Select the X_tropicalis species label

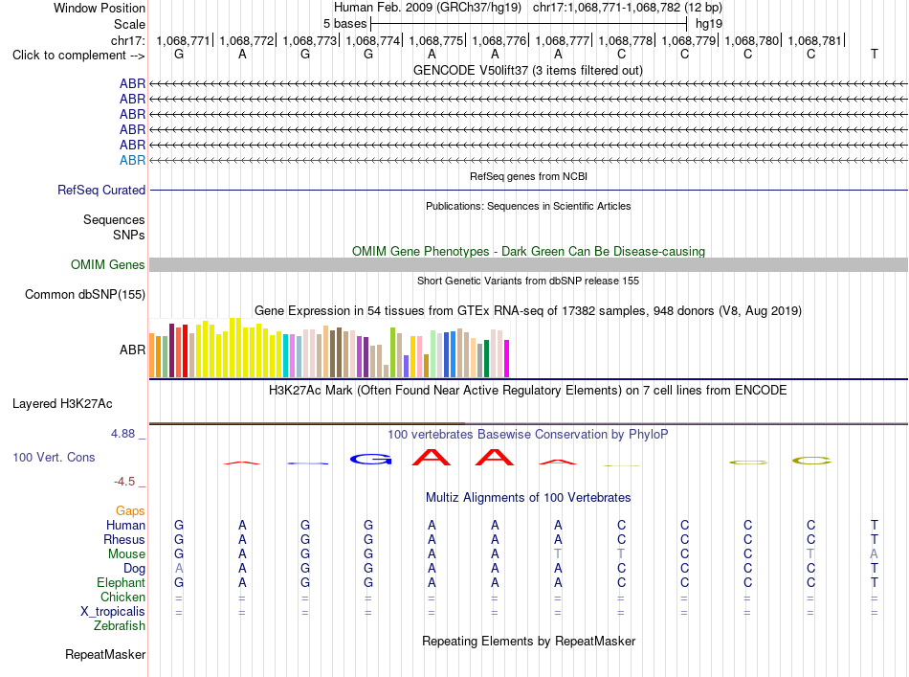pos(113,612)
